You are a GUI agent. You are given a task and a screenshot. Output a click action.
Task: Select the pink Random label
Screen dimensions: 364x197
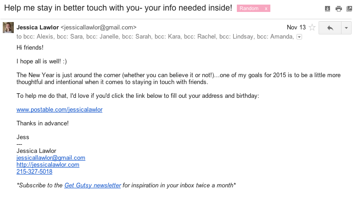[249, 9]
